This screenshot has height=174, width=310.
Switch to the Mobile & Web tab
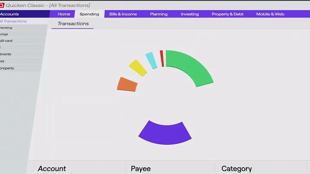coord(270,14)
